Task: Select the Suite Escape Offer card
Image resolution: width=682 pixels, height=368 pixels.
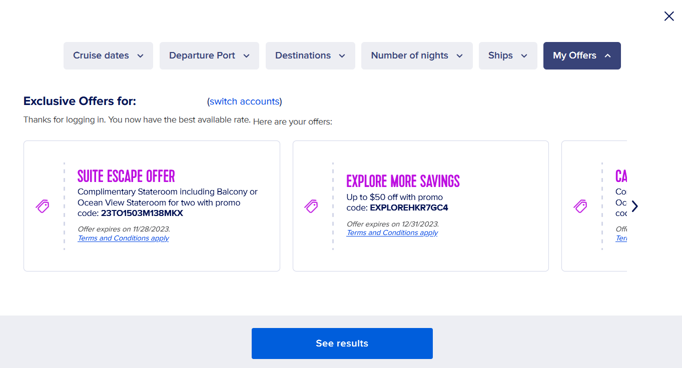Action: [152, 206]
